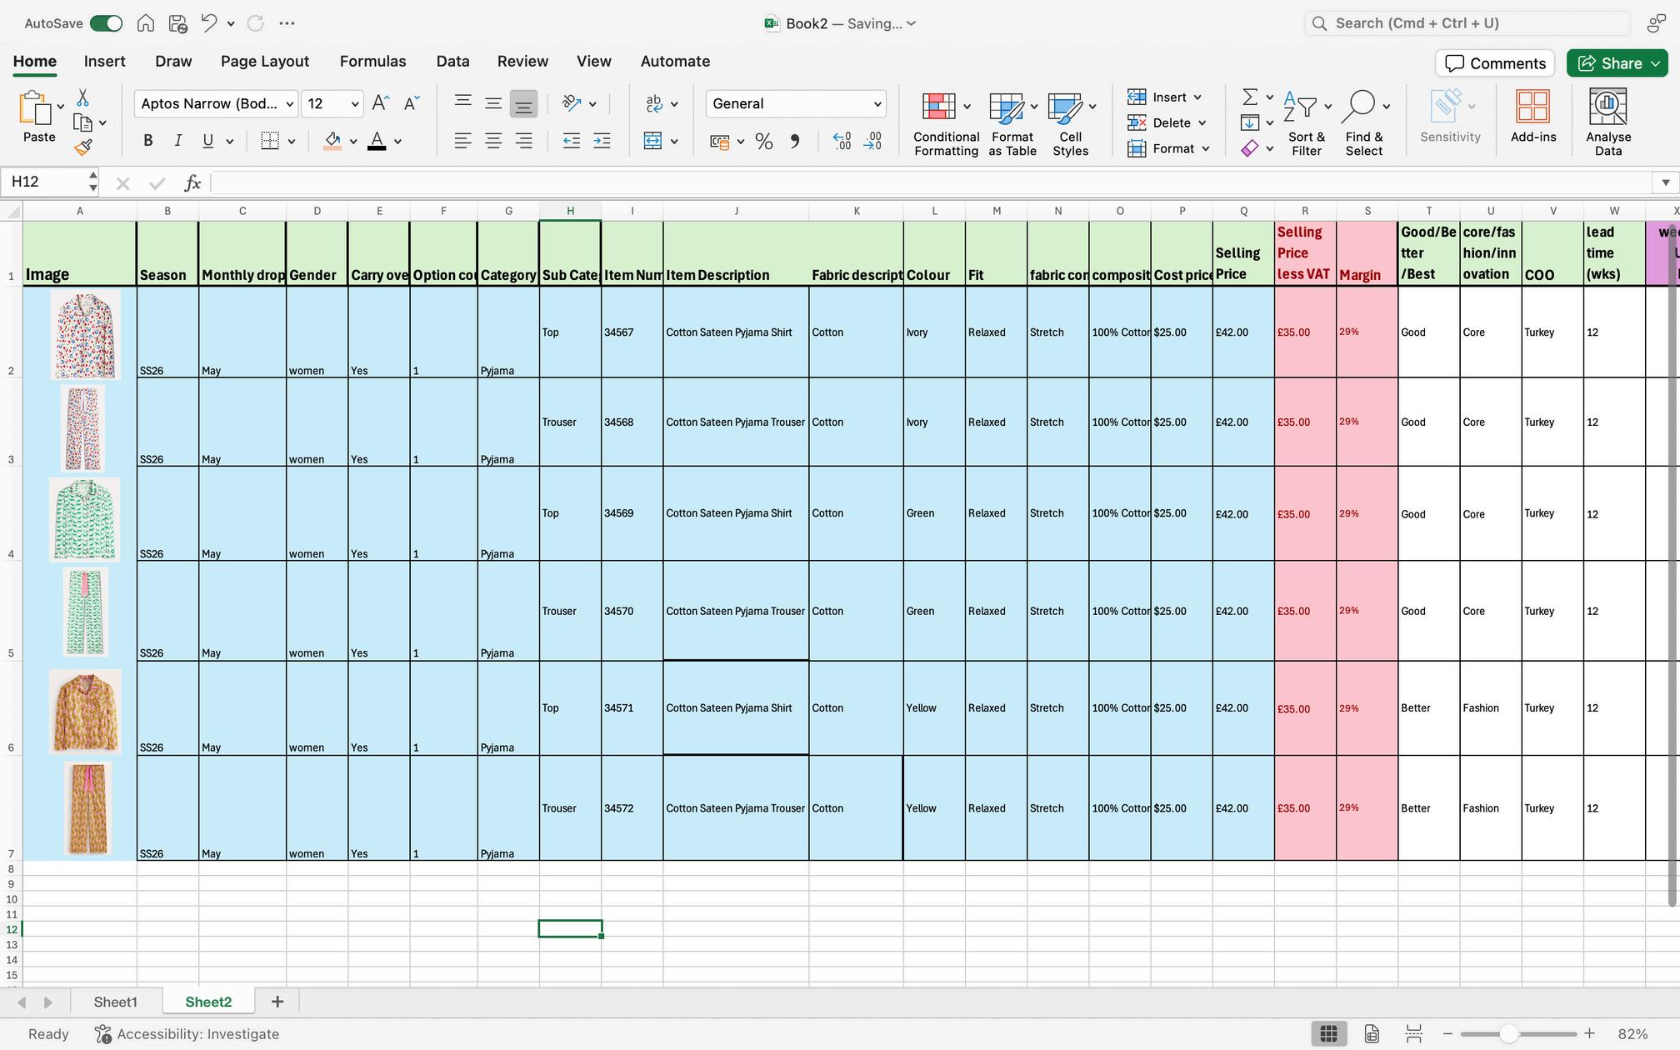Toggle the AutoSave switch
The height and width of the screenshot is (1050, 1680).
click(106, 23)
